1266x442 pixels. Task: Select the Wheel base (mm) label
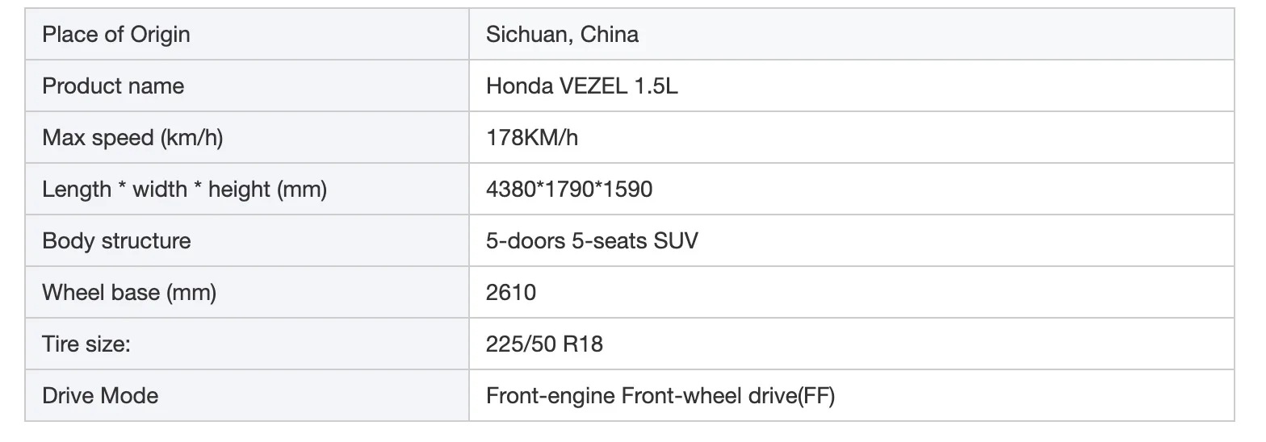click(129, 293)
